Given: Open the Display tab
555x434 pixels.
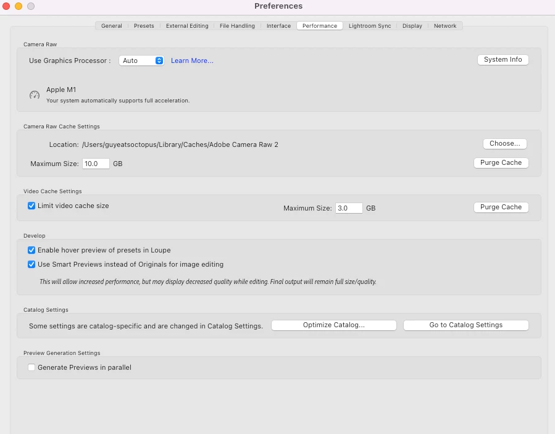Looking at the screenshot, I should pyautogui.click(x=412, y=26).
